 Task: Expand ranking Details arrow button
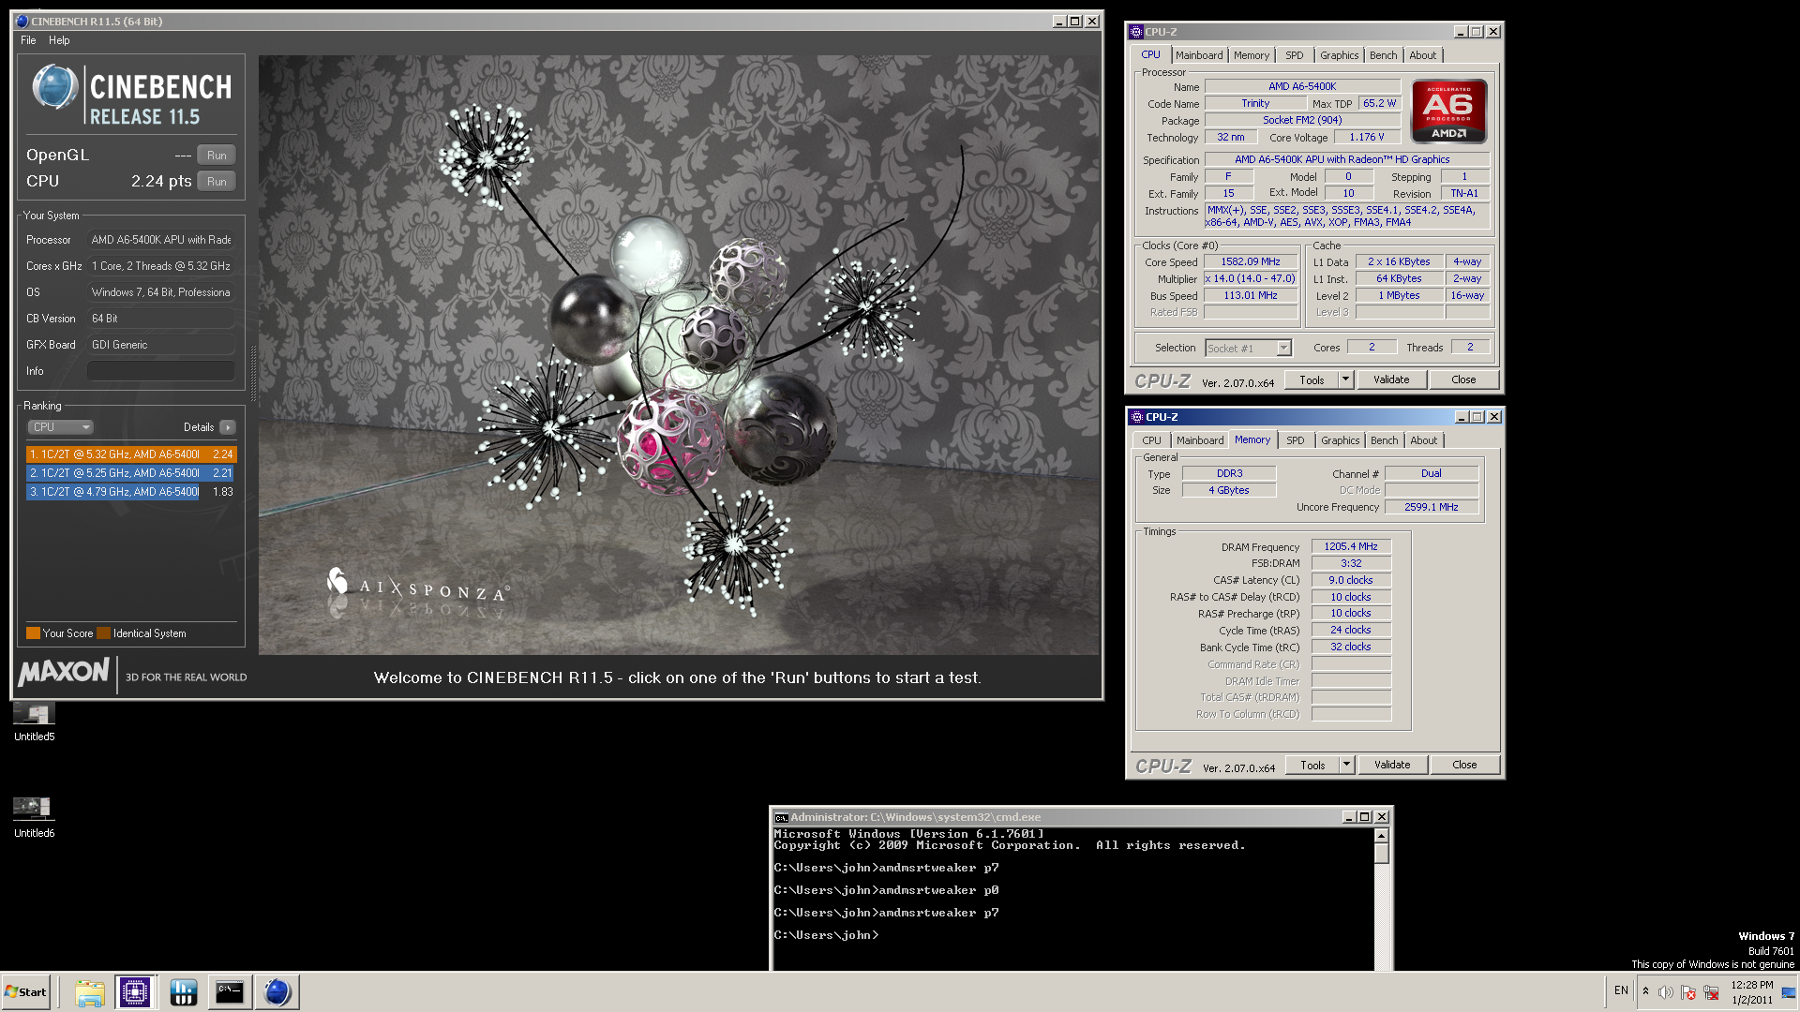[x=227, y=427]
